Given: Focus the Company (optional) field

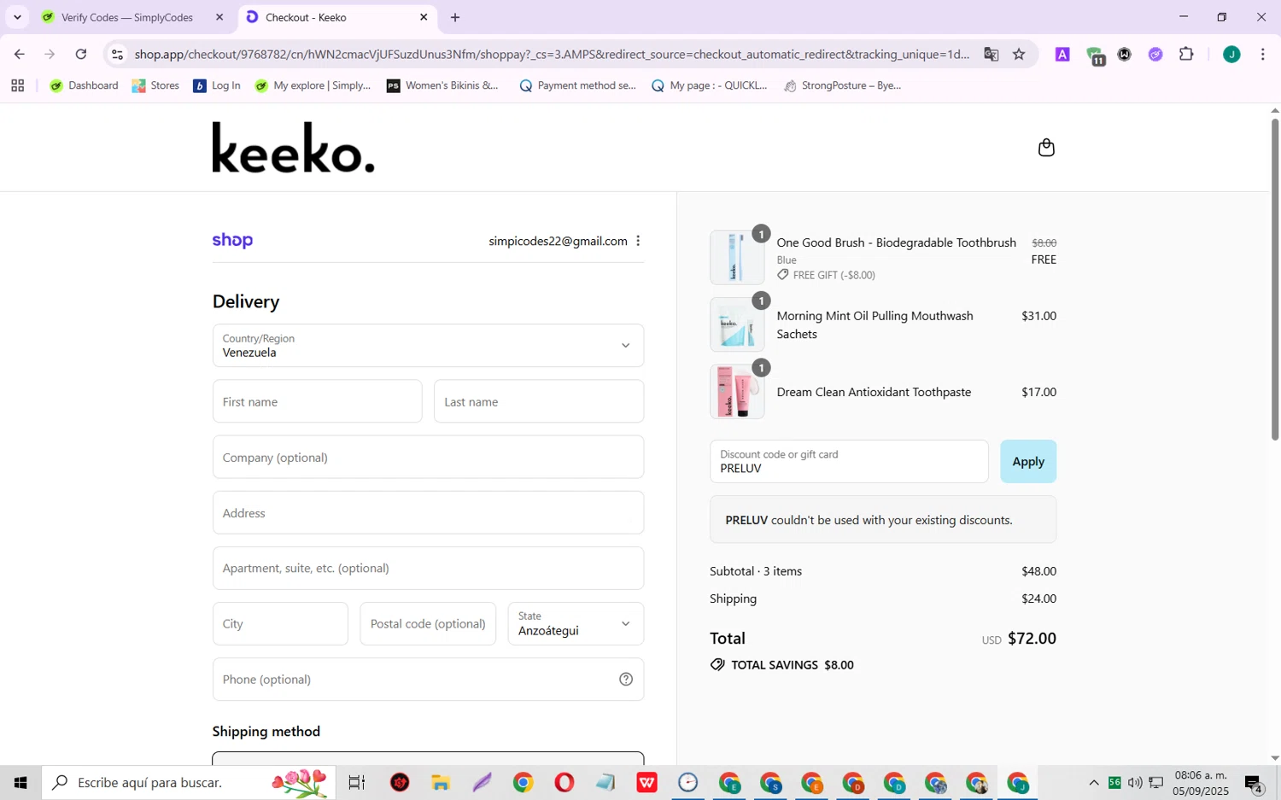Looking at the screenshot, I should [428, 457].
